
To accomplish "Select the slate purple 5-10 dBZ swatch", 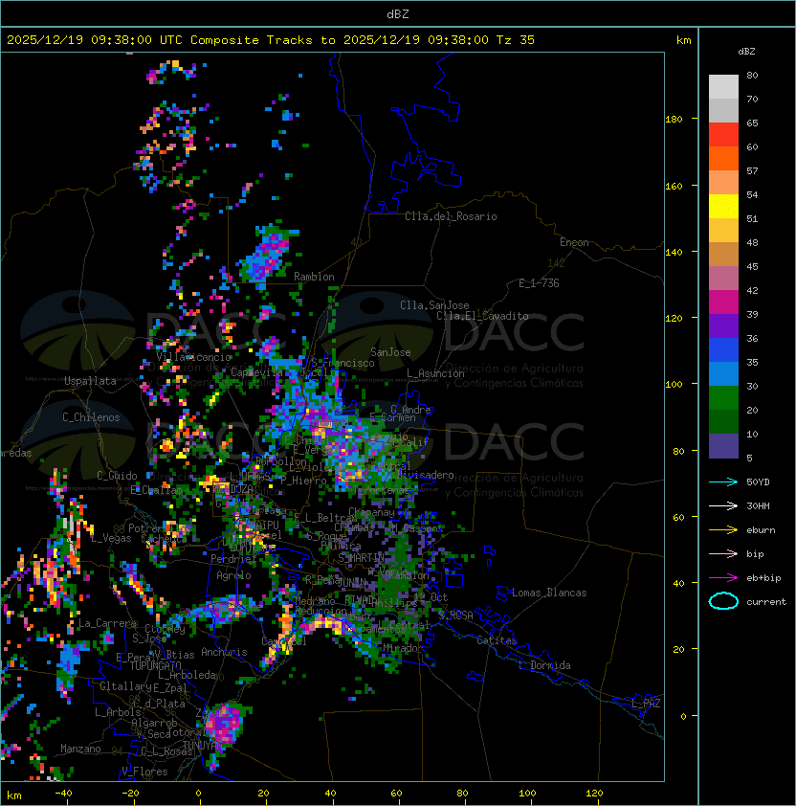I will pos(723,446).
